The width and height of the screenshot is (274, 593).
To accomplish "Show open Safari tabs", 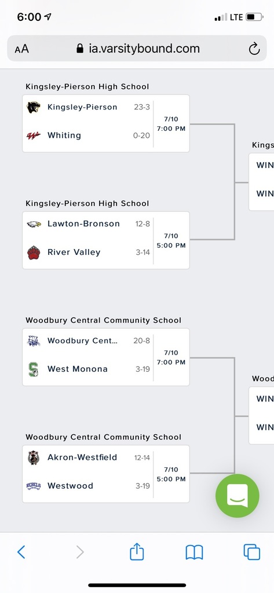I will pyautogui.click(x=251, y=552).
